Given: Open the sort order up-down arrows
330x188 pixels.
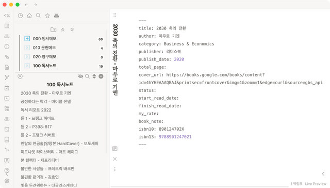Looking at the screenshot, I should 94,76.
